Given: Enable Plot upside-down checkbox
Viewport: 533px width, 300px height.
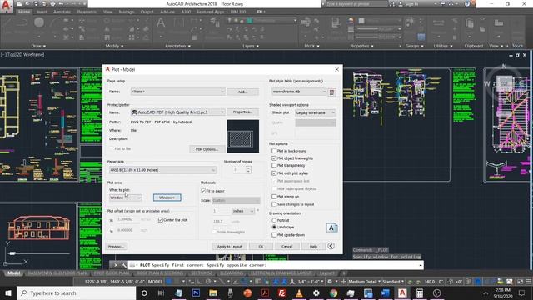Looking at the screenshot, I should tap(274, 235).
